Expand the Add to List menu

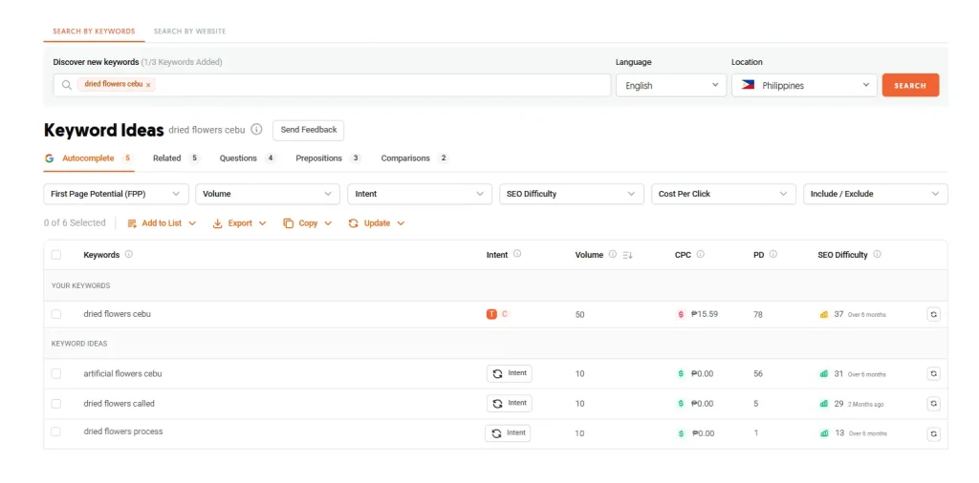coord(162,223)
